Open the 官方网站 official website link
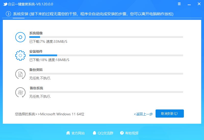Screen dimensions: 204x140 tap(78, 133)
